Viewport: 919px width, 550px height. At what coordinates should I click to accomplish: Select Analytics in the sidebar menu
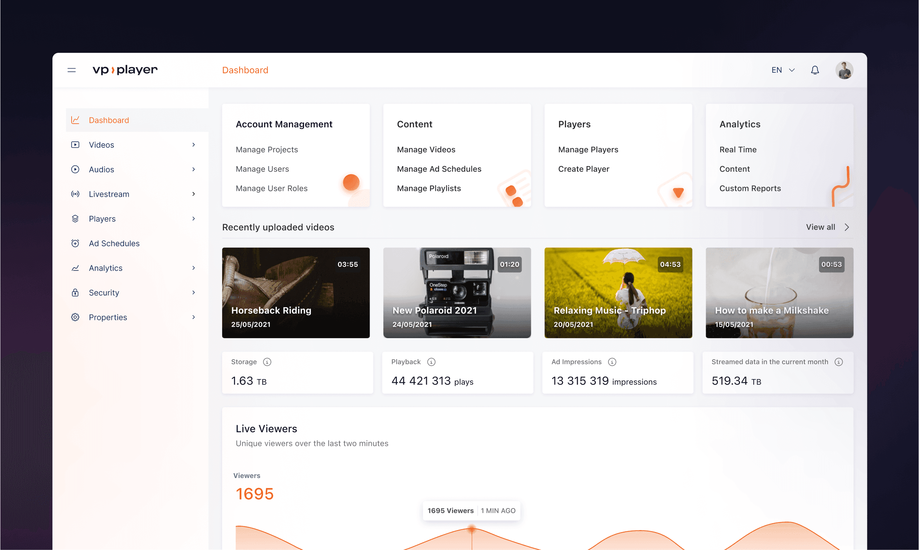[106, 268]
